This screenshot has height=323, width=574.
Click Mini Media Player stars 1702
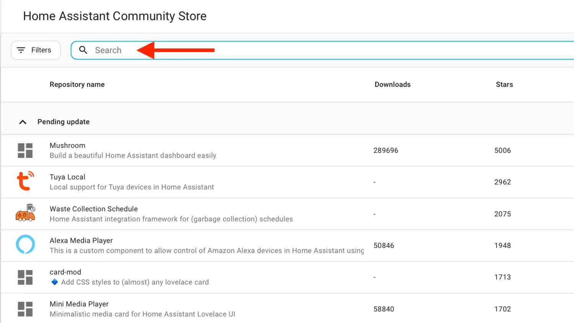click(502, 309)
